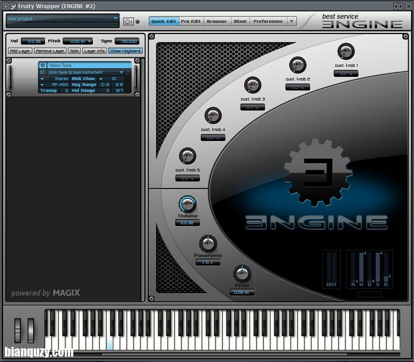
Task: Open the Midi Chan. dropdown arrow
Action: click(101, 79)
